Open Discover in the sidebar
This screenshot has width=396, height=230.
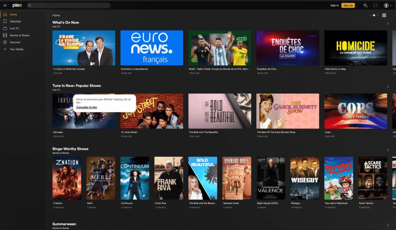(15, 42)
